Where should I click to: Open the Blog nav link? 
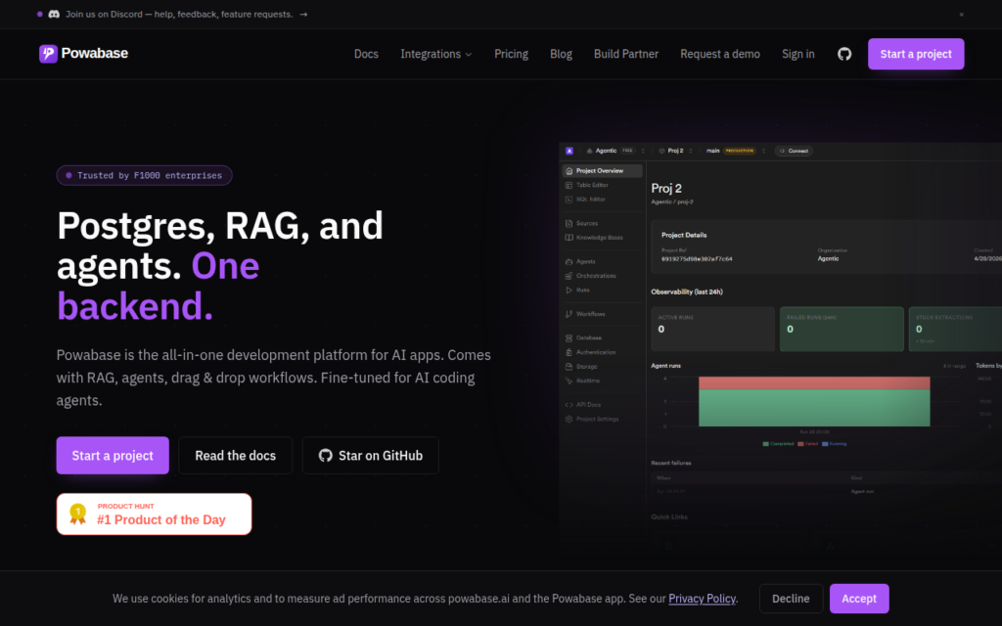point(561,55)
